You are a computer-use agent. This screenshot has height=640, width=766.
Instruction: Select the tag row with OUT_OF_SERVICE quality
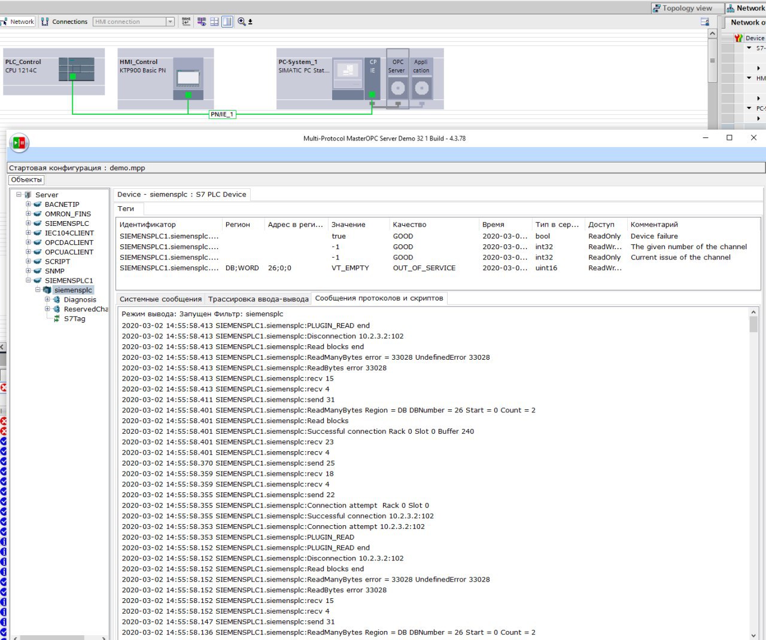point(438,268)
